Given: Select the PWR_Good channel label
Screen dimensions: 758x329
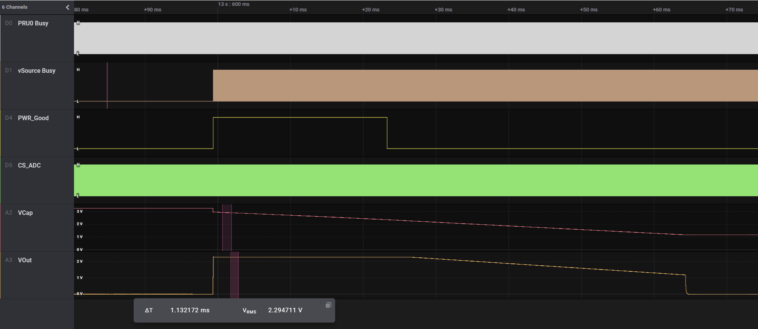Looking at the screenshot, I should [x=33, y=118].
